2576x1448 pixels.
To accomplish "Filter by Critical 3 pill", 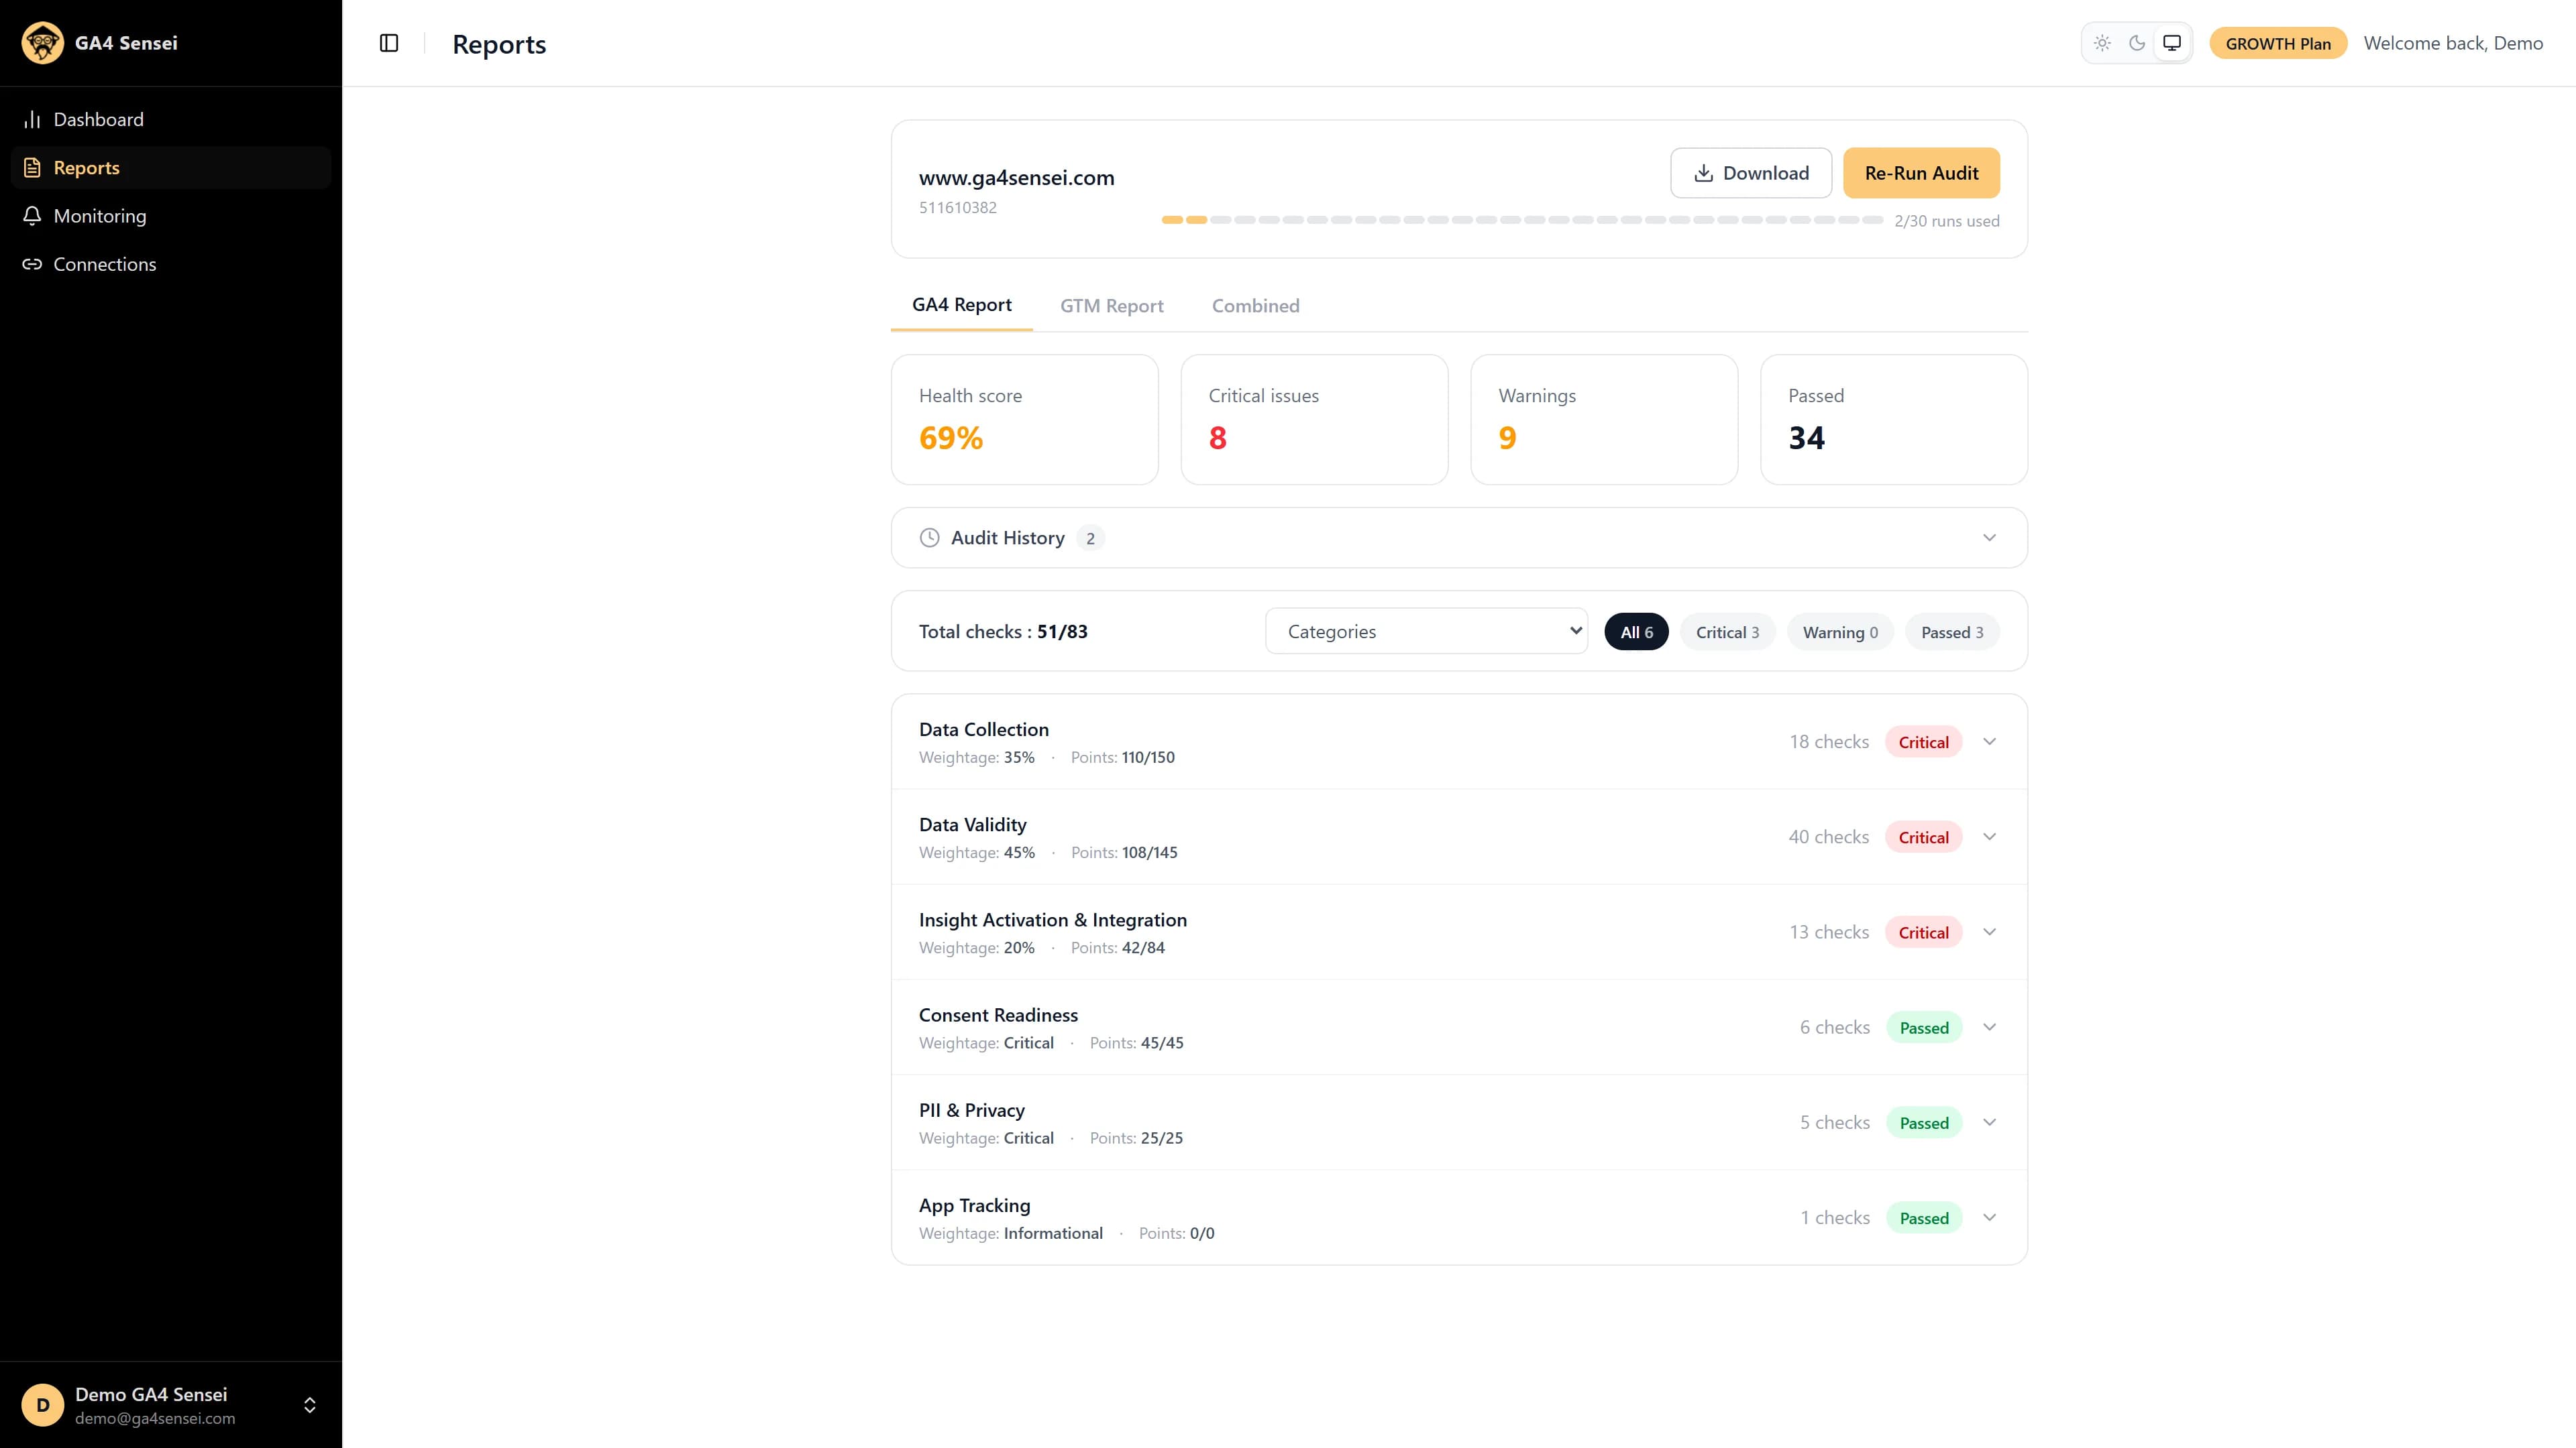I will point(1727,631).
